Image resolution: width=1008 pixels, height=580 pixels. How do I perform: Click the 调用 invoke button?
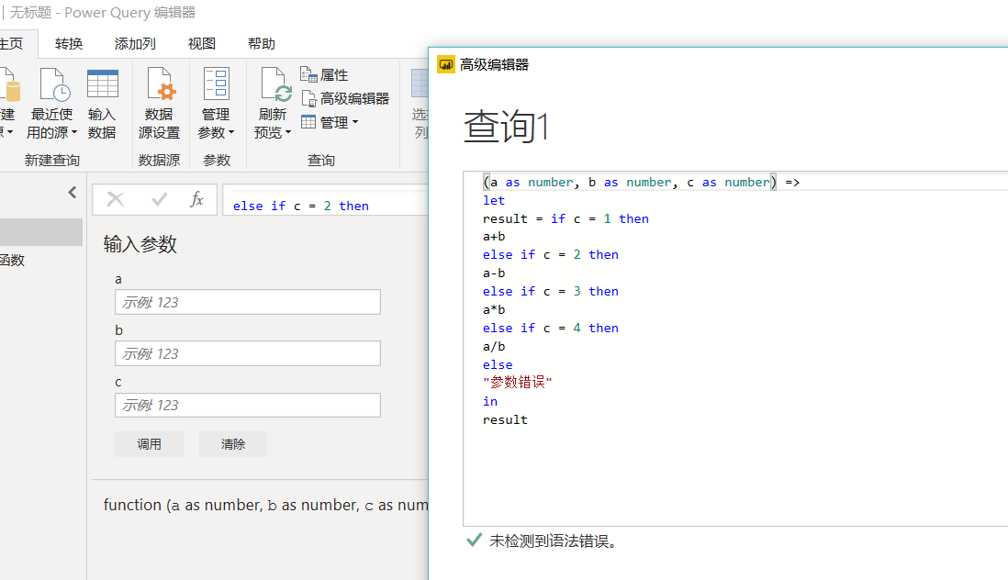(149, 444)
